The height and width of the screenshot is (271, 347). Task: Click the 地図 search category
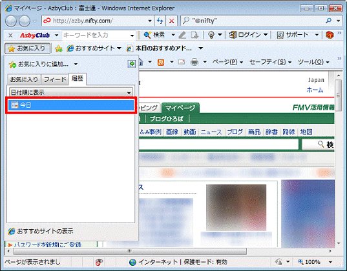[306, 132]
